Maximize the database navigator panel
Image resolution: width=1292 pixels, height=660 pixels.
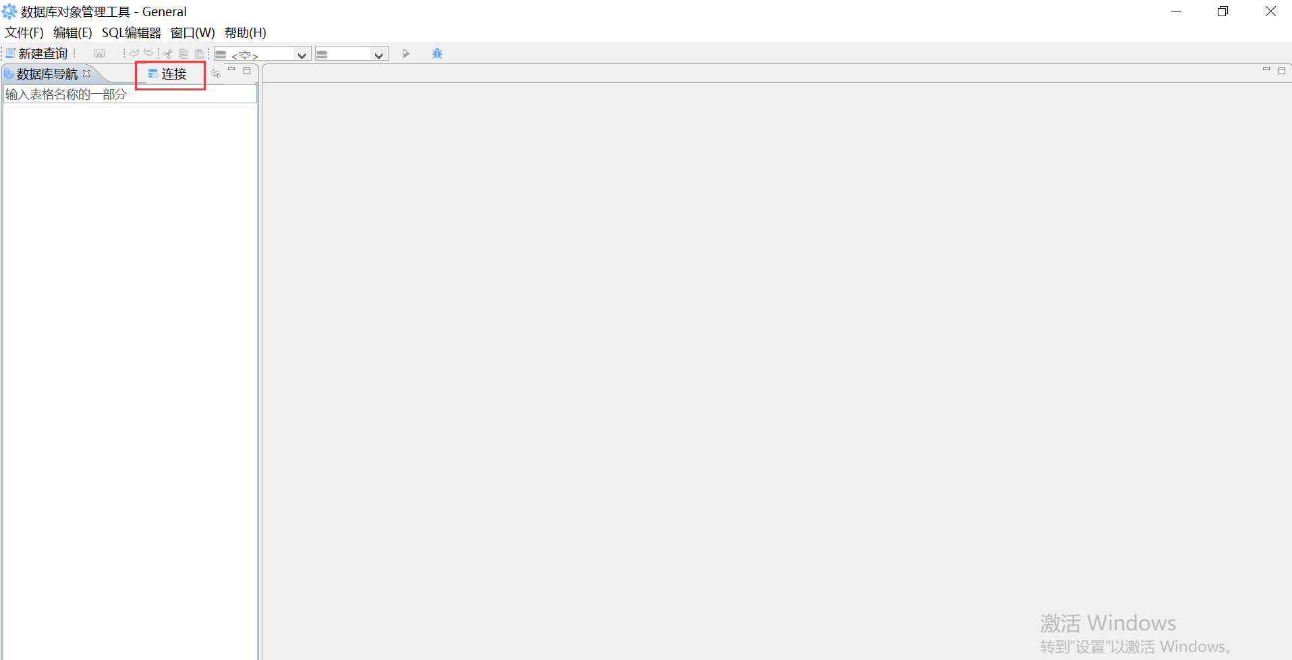click(247, 70)
